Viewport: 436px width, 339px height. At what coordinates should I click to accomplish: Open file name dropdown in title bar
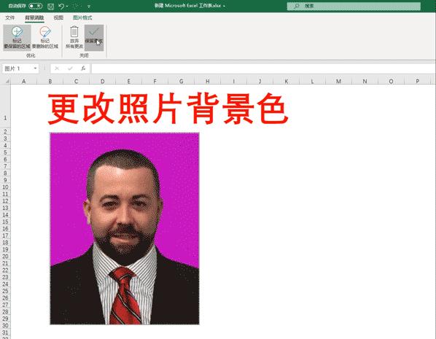[224, 6]
